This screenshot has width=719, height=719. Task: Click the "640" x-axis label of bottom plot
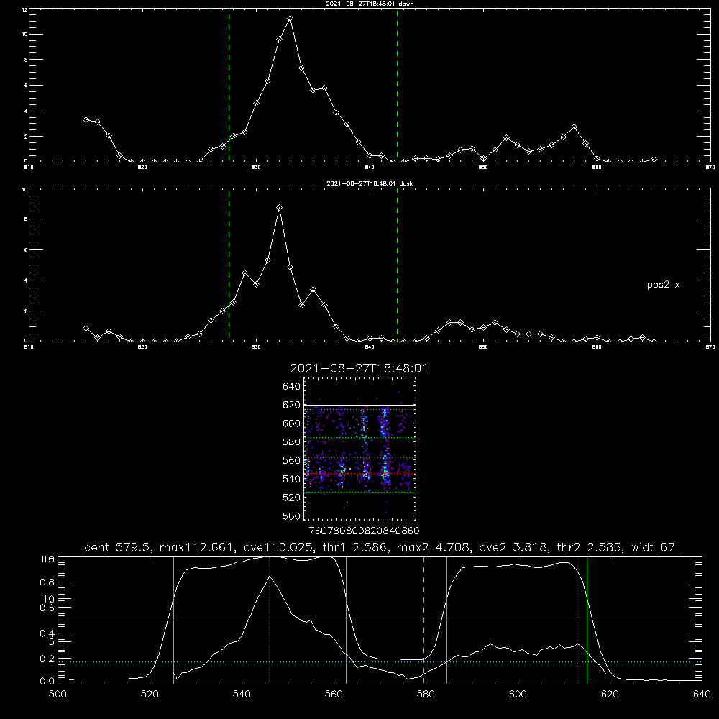click(x=702, y=695)
